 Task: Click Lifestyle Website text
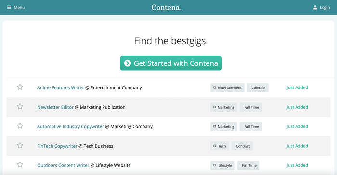point(113,165)
